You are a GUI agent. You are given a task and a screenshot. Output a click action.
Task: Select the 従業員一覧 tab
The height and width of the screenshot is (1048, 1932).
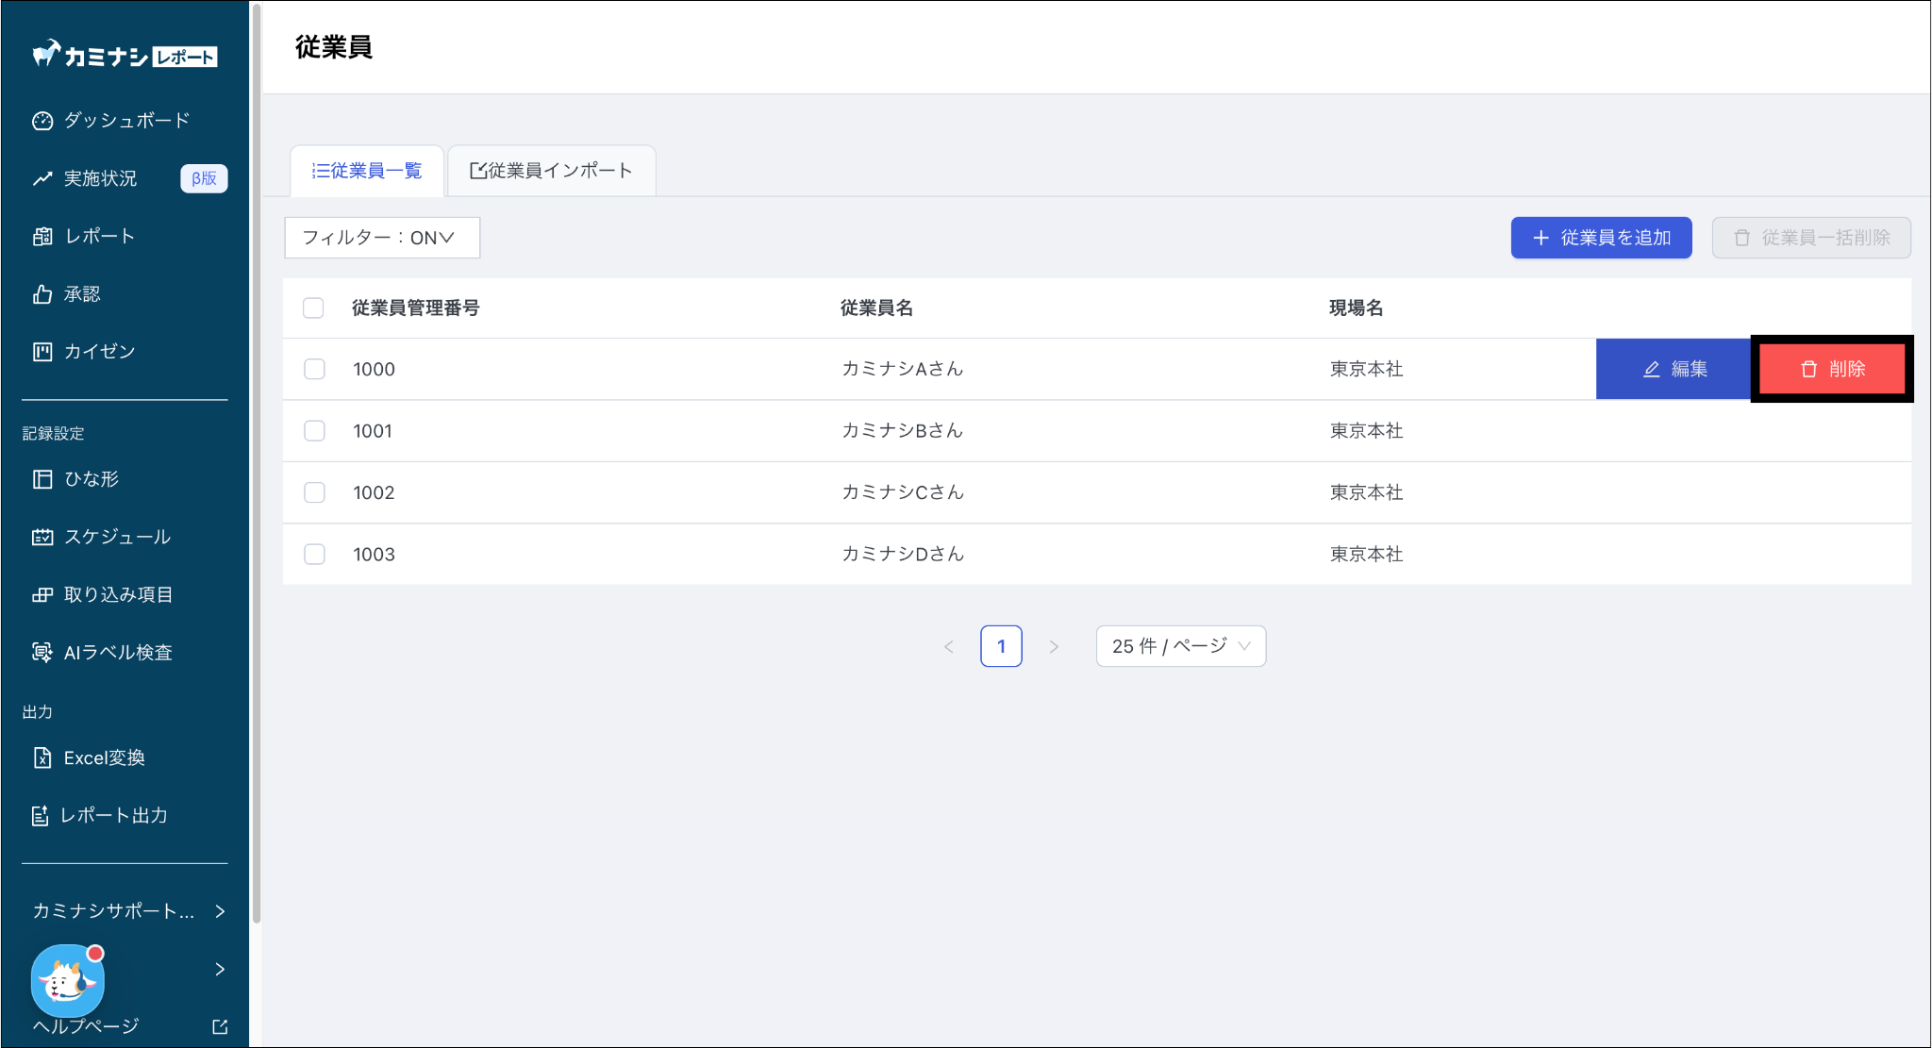(x=367, y=171)
